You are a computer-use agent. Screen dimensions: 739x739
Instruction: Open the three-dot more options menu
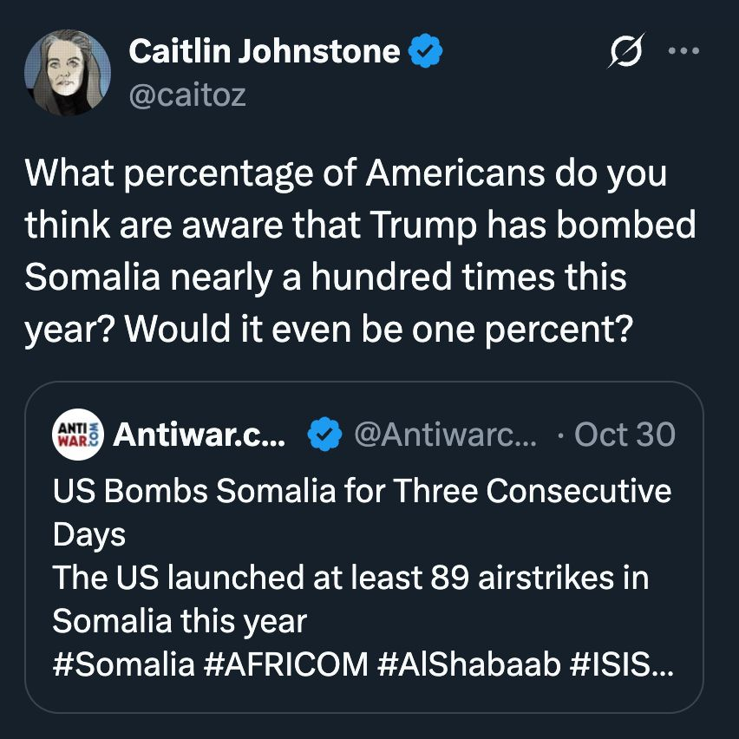pyautogui.click(x=683, y=50)
